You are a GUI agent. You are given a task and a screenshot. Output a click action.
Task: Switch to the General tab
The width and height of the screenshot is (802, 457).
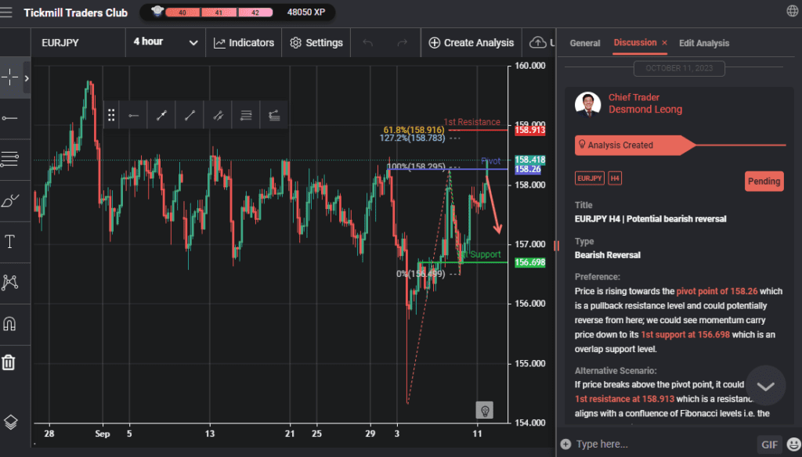click(584, 43)
